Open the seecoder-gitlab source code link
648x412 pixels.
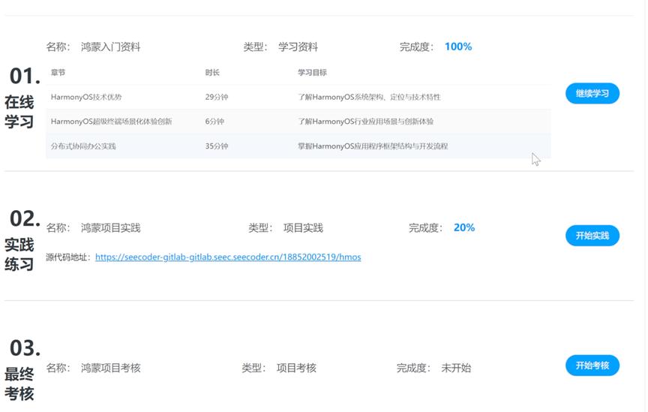(228, 257)
